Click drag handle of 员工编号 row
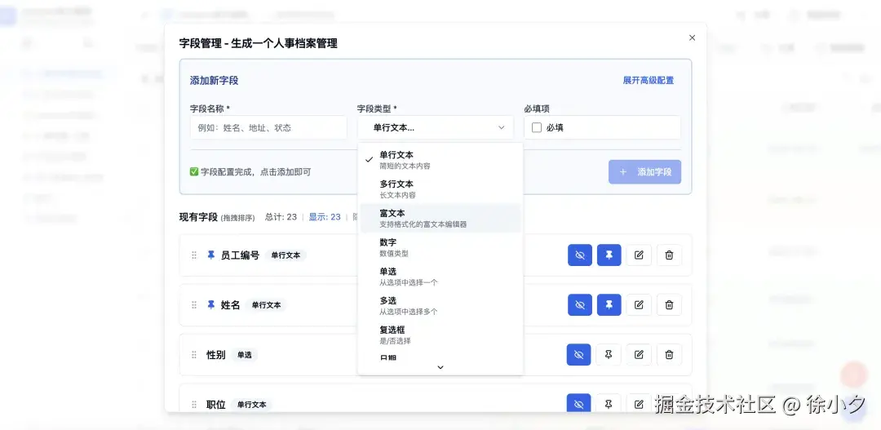 tap(194, 255)
